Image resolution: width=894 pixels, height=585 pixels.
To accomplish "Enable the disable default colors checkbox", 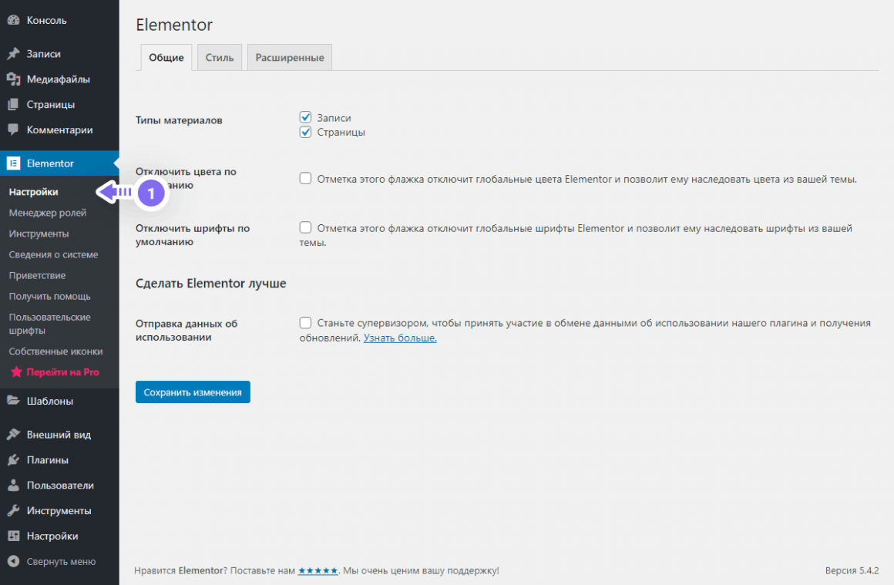I will coord(305,179).
